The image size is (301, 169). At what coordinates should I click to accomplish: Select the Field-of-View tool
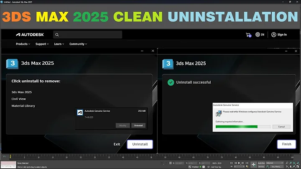coord(287,166)
